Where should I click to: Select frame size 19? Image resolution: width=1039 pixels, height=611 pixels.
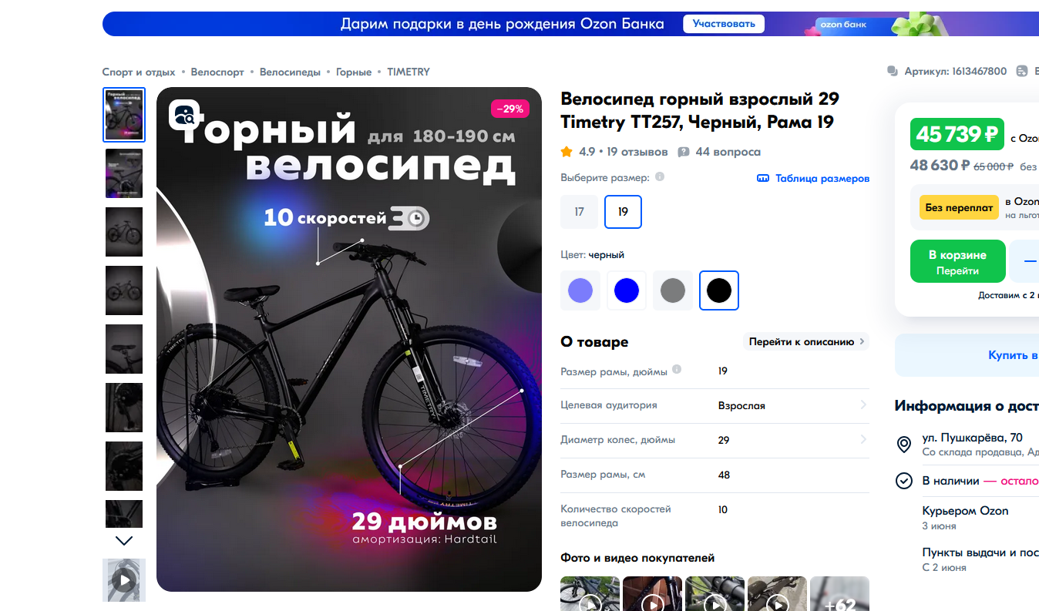623,212
